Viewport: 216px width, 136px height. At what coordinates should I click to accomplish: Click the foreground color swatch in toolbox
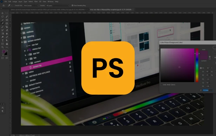(x=4, y=52)
